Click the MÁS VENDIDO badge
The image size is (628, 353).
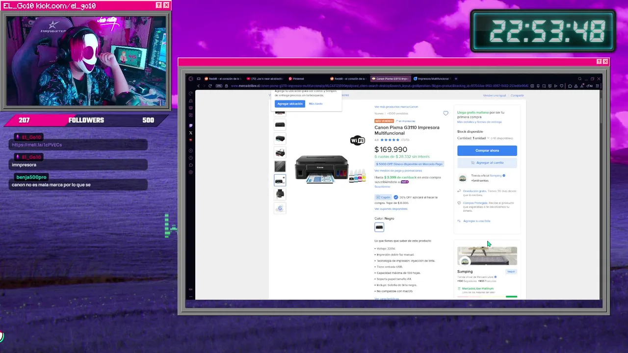384,121
